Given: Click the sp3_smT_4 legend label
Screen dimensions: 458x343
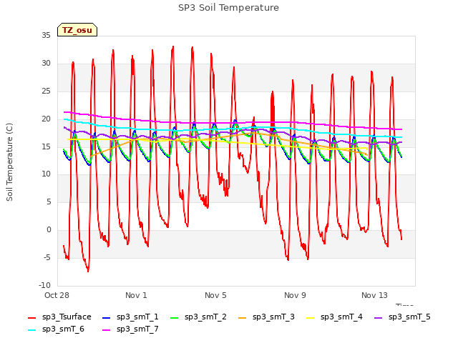Looking at the screenshot, I should point(341,317).
